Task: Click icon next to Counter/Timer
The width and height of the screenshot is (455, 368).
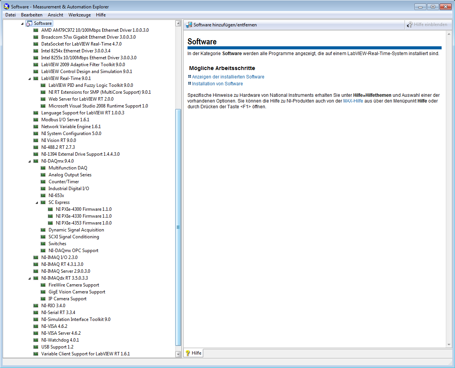Action: pyautogui.click(x=43, y=182)
